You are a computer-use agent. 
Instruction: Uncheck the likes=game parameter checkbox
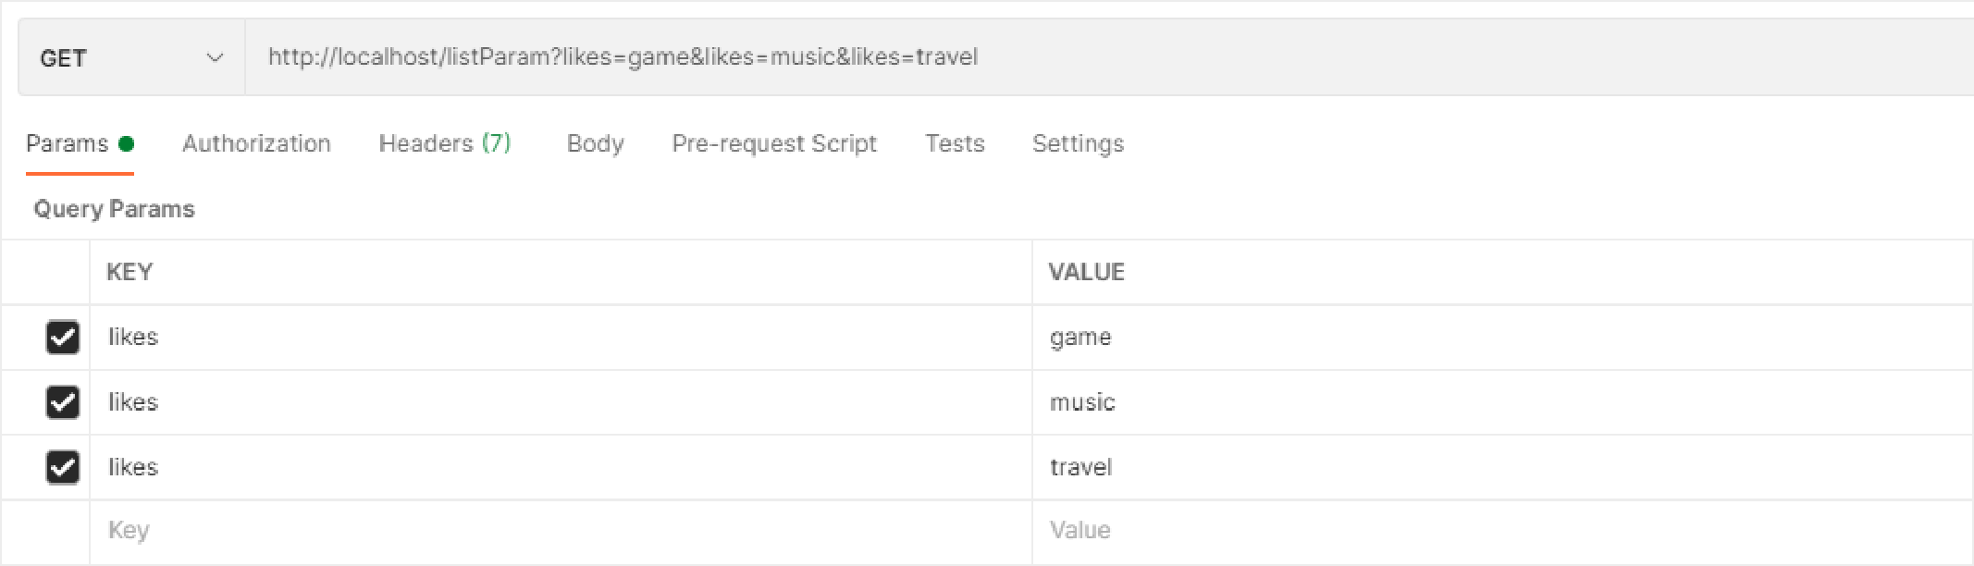click(x=63, y=338)
